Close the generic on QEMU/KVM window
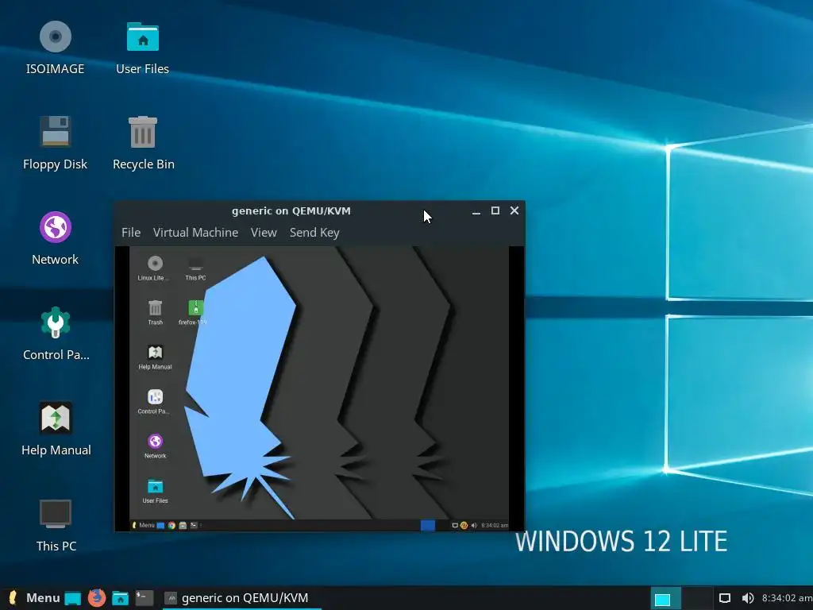This screenshot has height=610, width=813. pos(514,210)
